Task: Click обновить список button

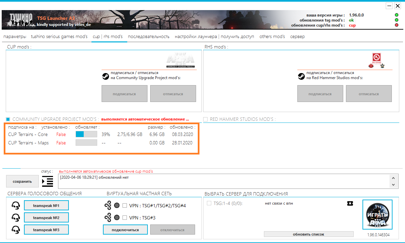Action: pyautogui.click(x=308, y=234)
